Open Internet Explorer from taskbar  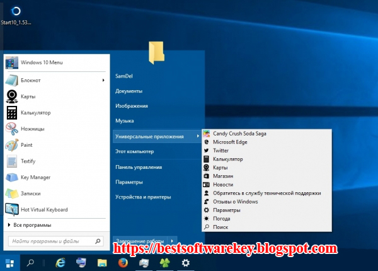pos(60,263)
